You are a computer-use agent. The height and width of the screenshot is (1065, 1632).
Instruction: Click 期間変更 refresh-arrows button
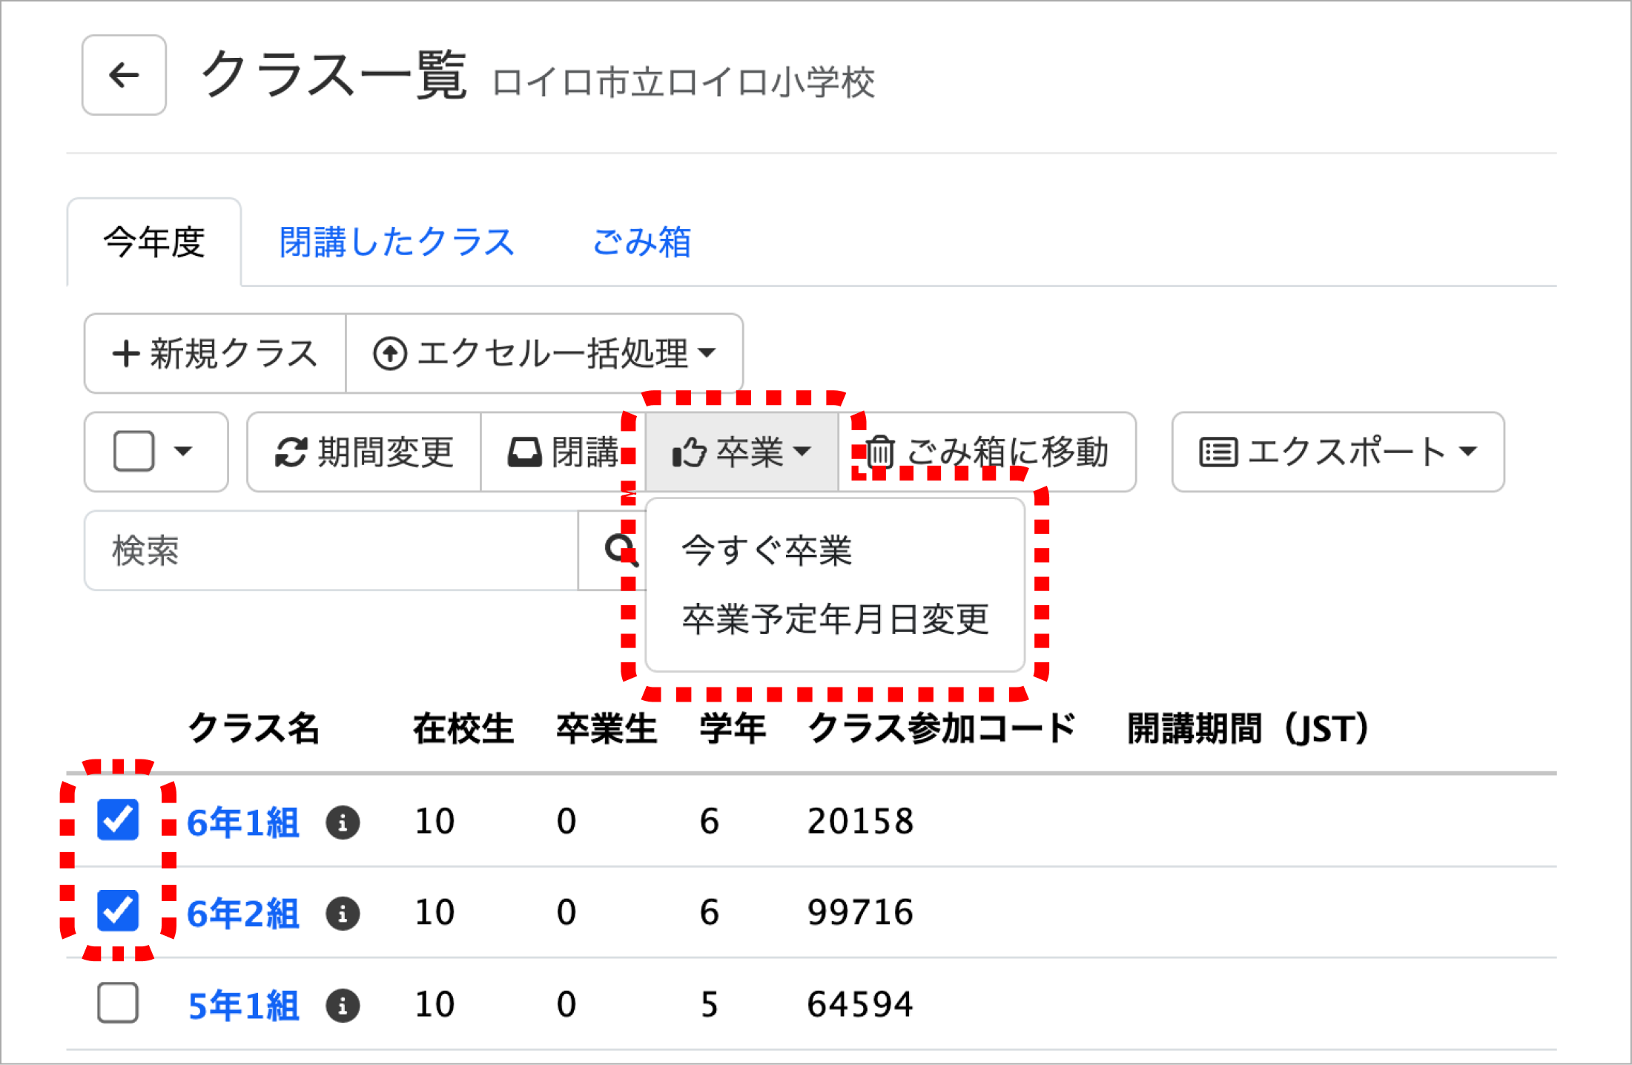pyautogui.click(x=363, y=452)
